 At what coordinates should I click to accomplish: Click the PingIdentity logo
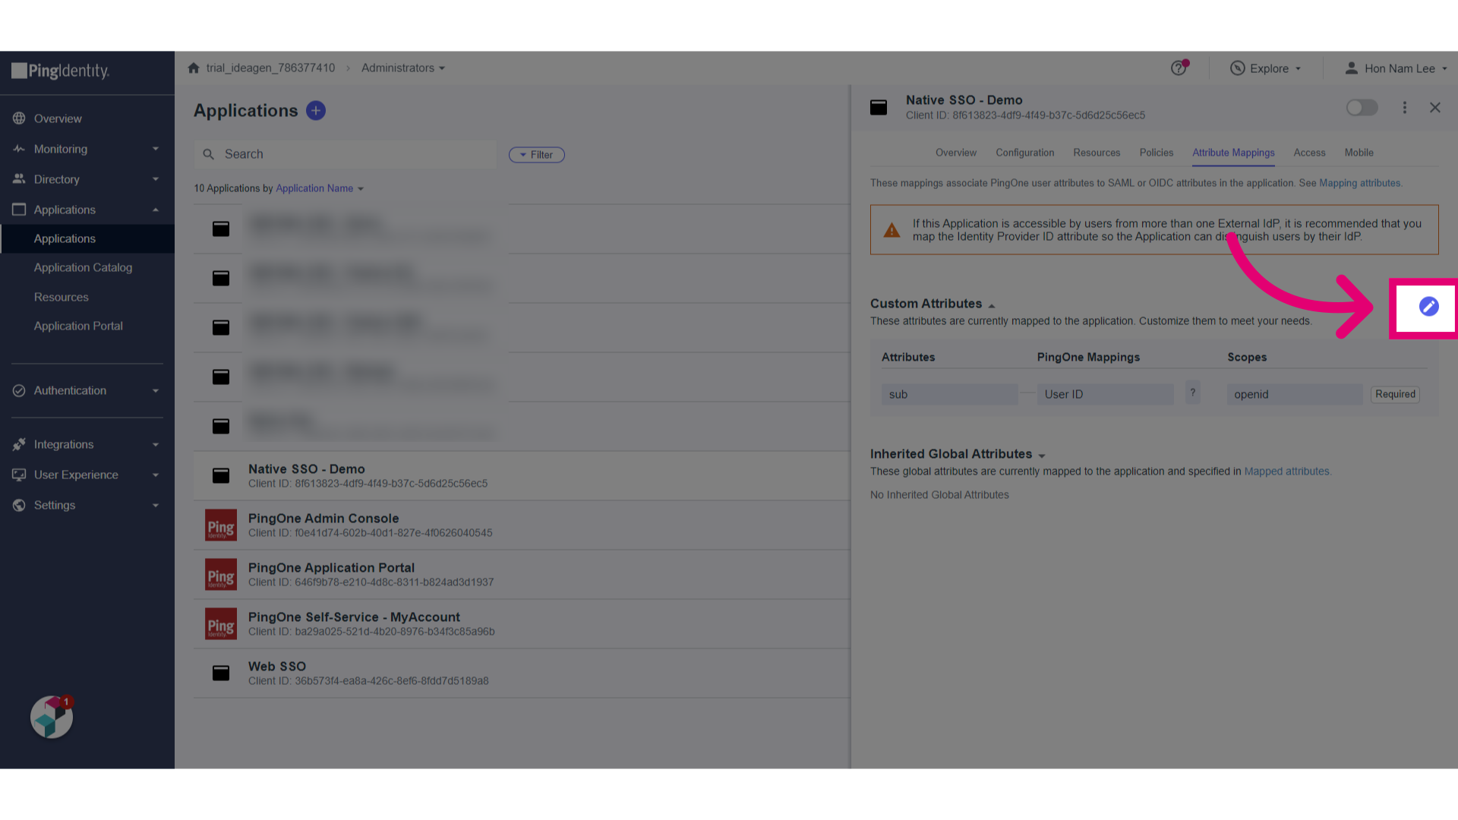tap(61, 71)
